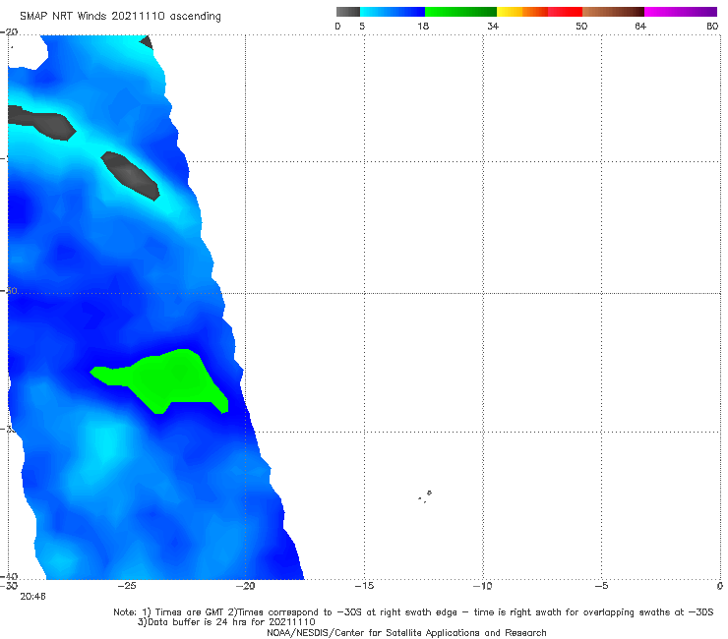
Task: Click the longitude label '-15' on the x-axis
Action: (x=364, y=586)
